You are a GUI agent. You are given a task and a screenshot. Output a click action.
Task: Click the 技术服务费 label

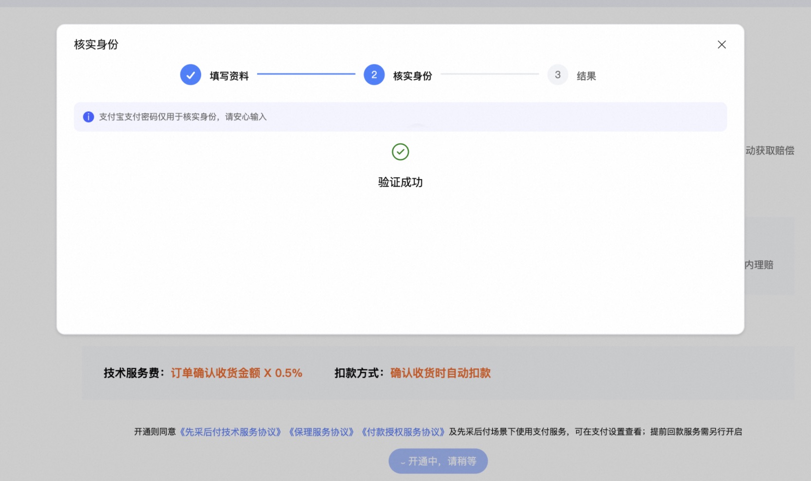[x=134, y=373]
